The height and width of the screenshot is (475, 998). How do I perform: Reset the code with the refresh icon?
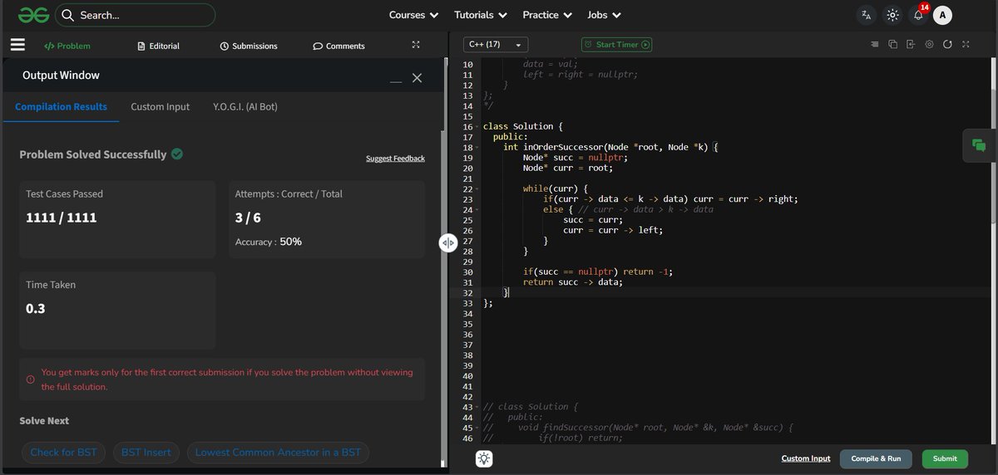[x=947, y=44]
